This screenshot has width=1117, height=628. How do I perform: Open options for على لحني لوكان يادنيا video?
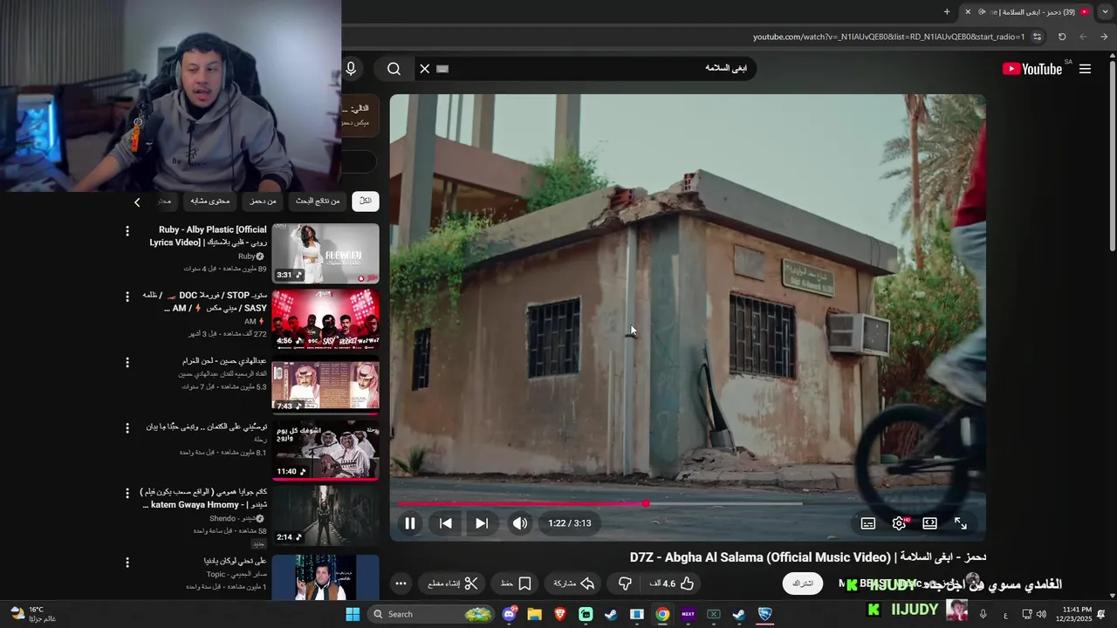coord(127,563)
